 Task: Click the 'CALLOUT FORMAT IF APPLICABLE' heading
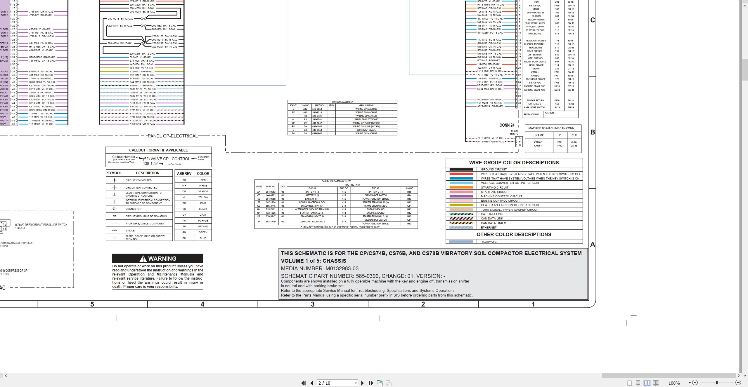coord(158,150)
